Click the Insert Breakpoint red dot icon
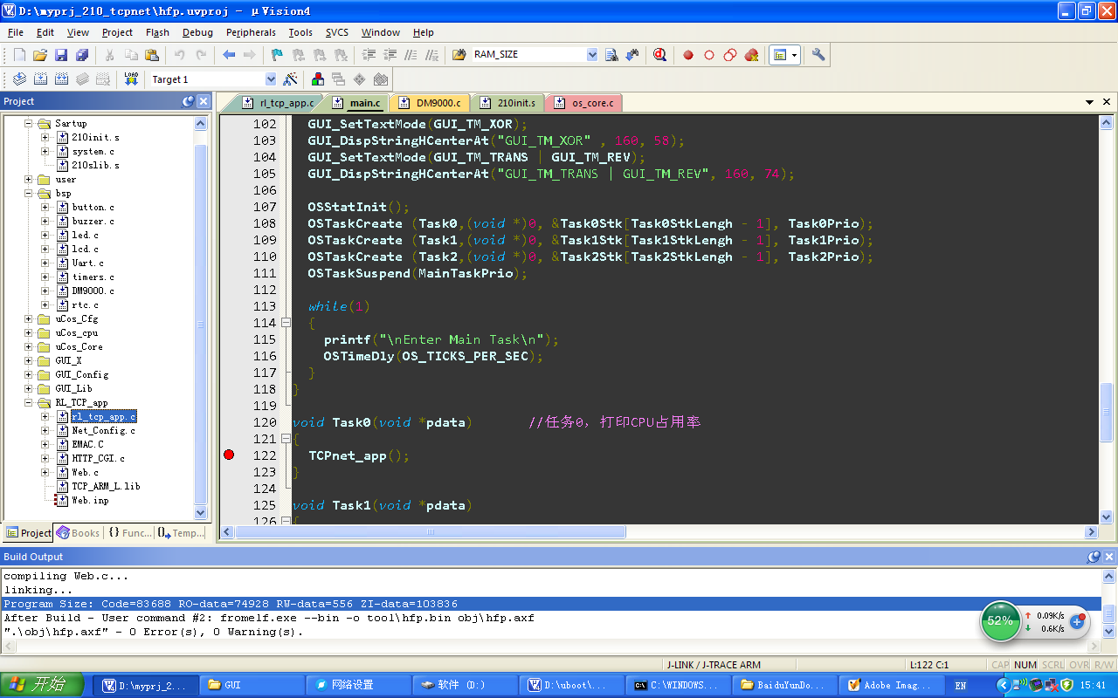 (688, 55)
